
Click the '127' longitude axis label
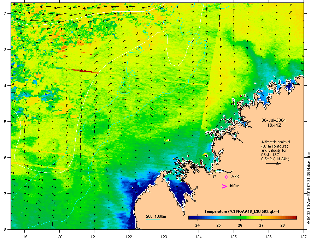tap(304, 236)
